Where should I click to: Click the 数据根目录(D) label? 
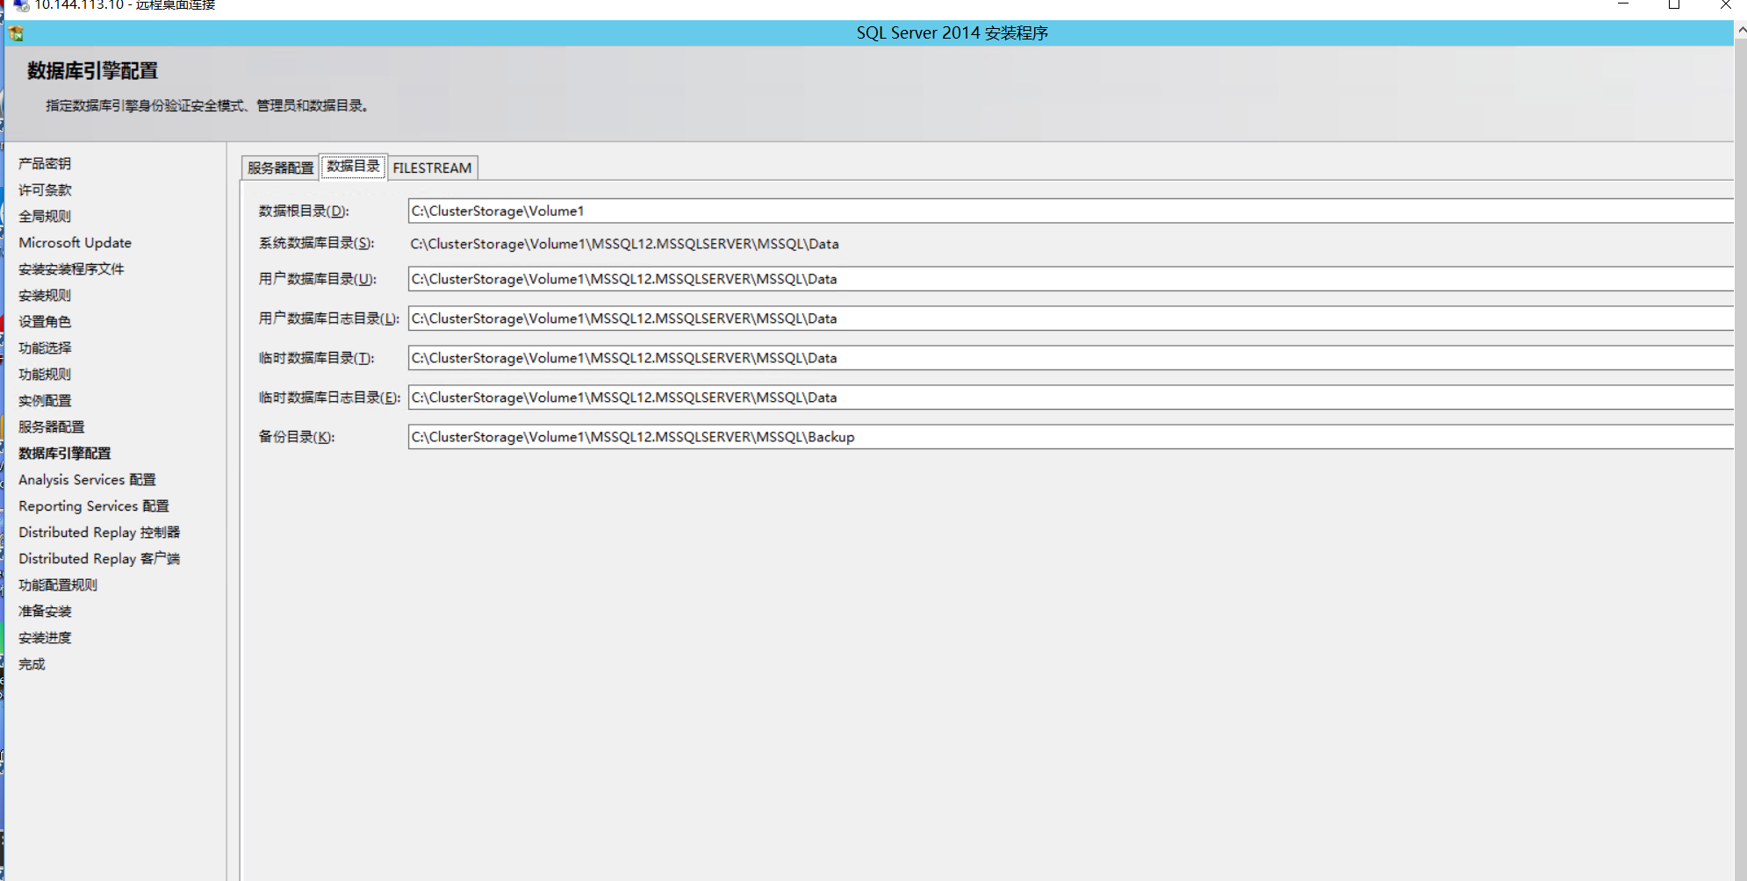click(x=304, y=211)
